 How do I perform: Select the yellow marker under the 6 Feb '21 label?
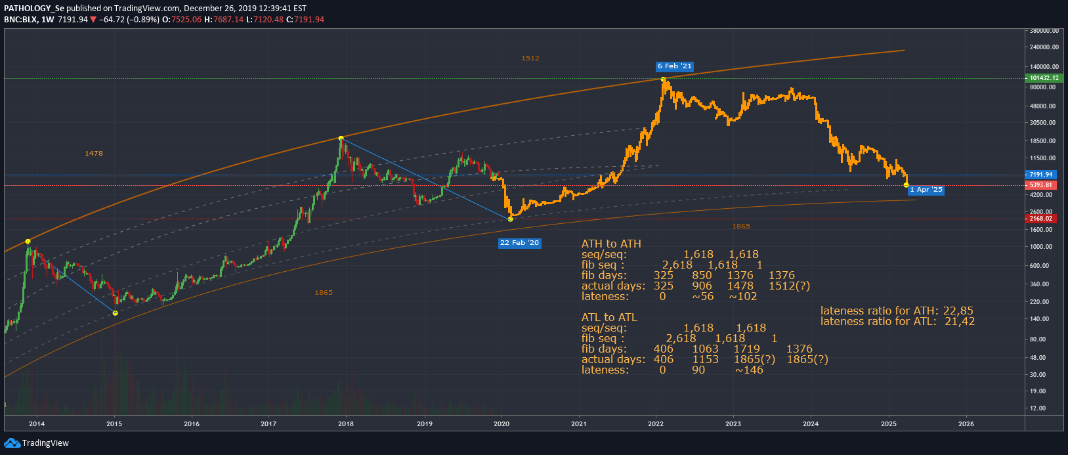664,79
